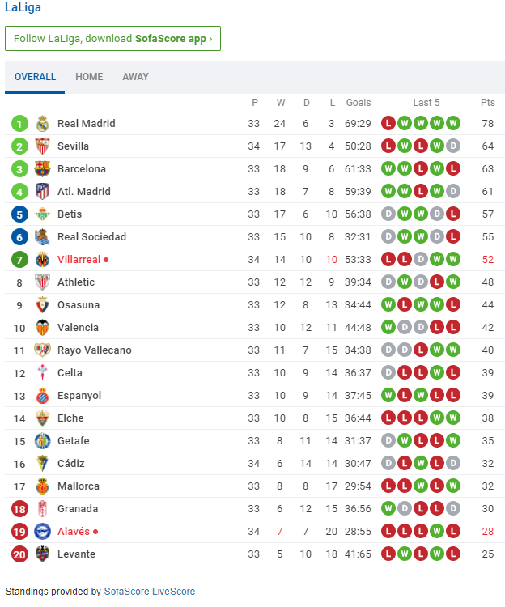505x607 pixels.
Task: Click the Getafe club crest icon
Action: 42,441
